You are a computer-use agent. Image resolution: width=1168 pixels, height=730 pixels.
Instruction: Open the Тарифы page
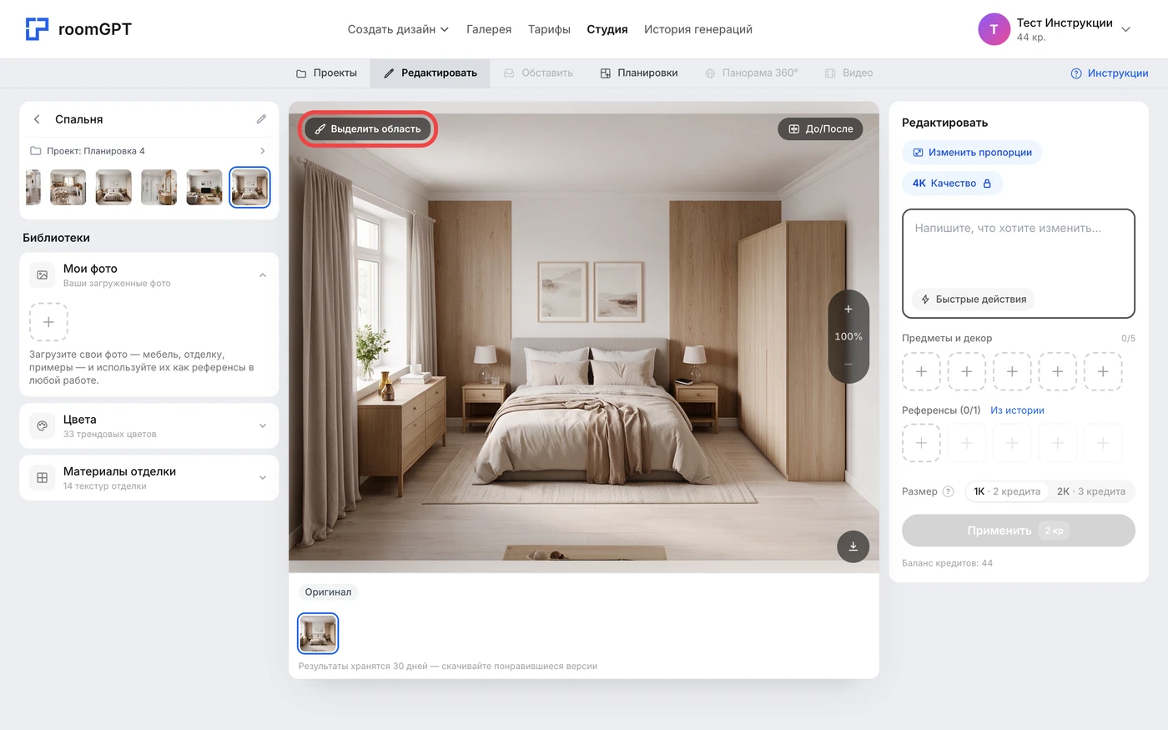pos(549,29)
